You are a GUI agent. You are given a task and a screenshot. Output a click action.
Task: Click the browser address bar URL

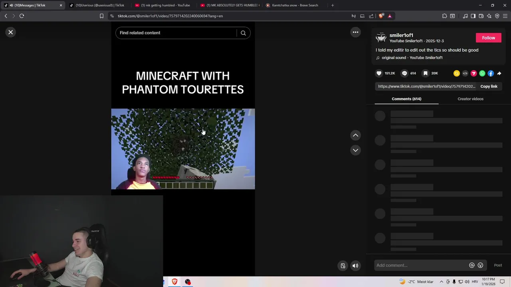click(170, 16)
